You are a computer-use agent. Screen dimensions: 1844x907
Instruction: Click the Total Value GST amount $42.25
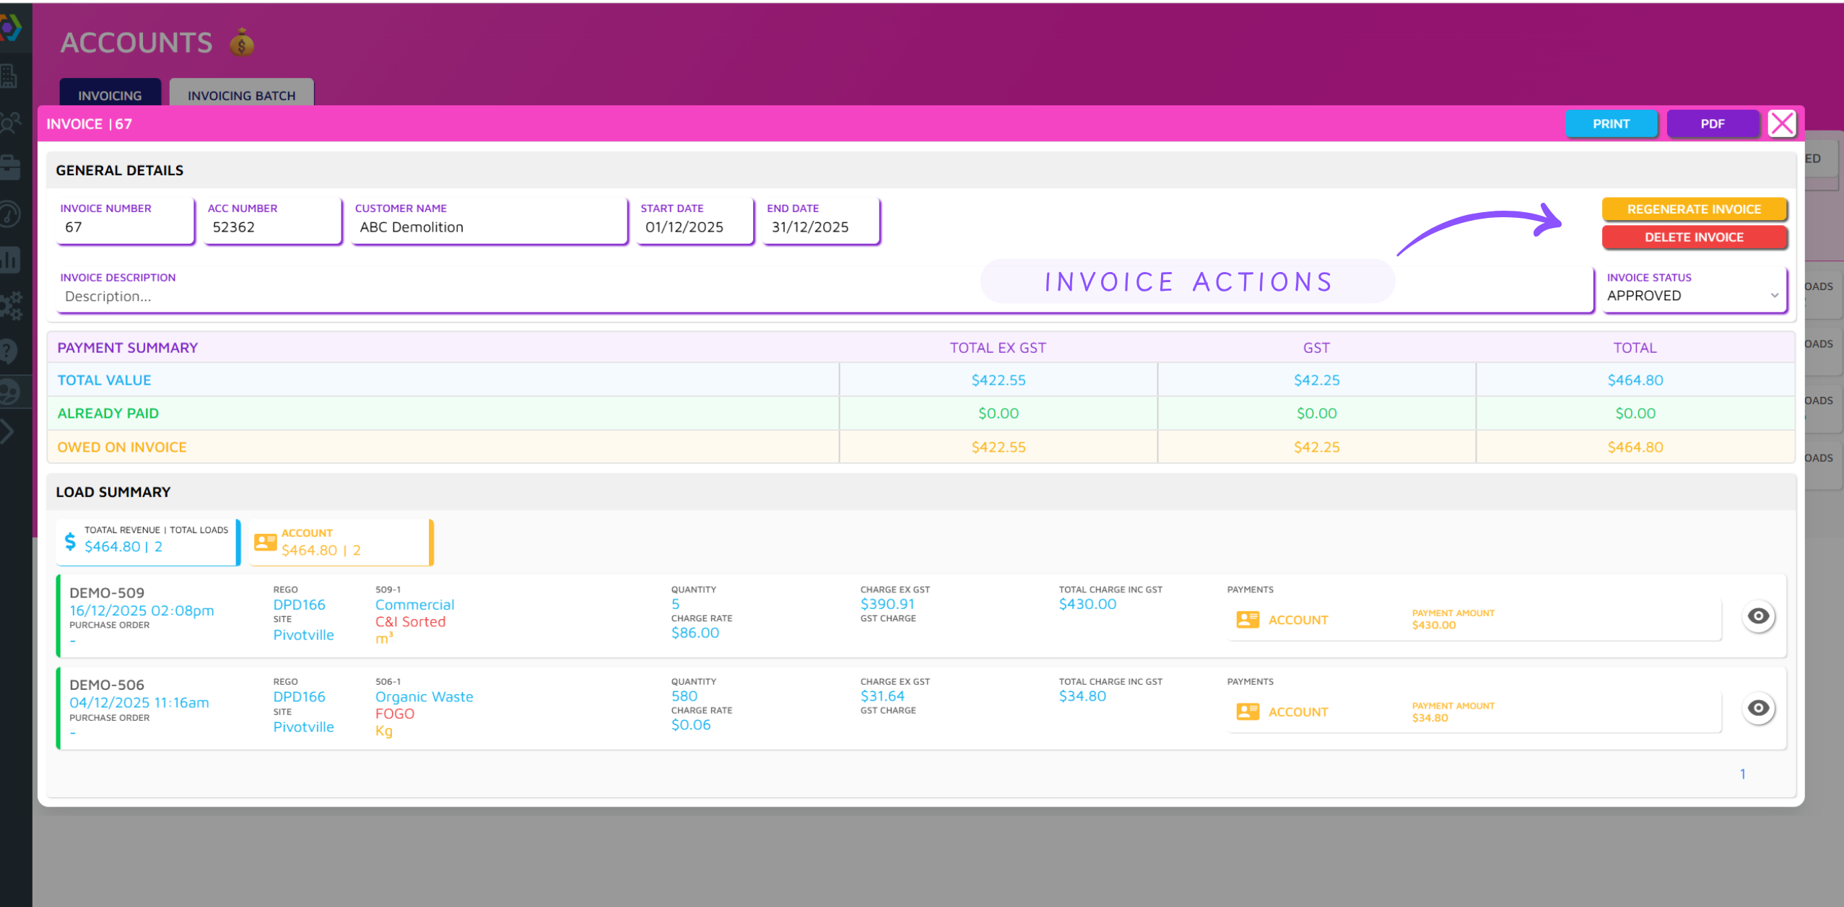1316,380
